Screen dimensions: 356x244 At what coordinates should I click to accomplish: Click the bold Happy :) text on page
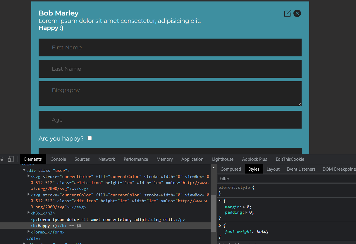click(x=51, y=28)
